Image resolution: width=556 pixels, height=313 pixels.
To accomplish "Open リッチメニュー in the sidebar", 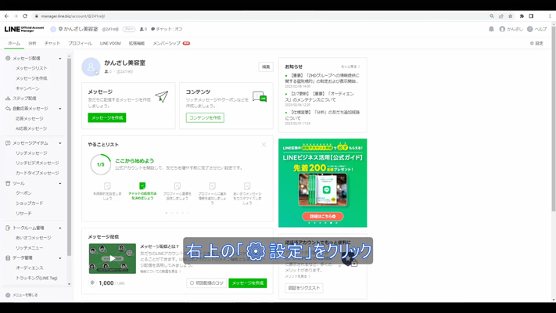I will point(30,248).
